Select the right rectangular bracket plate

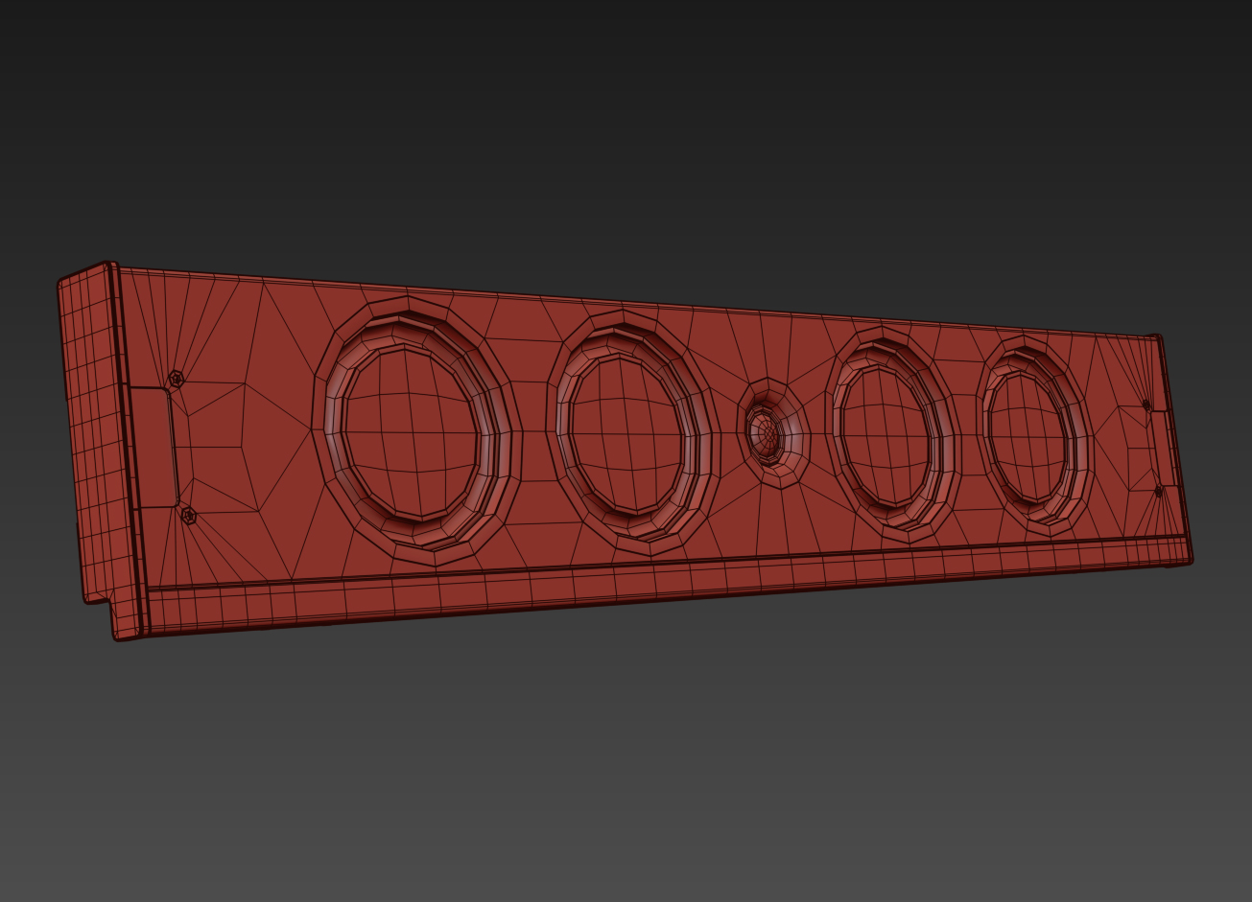pyautogui.click(x=1164, y=447)
